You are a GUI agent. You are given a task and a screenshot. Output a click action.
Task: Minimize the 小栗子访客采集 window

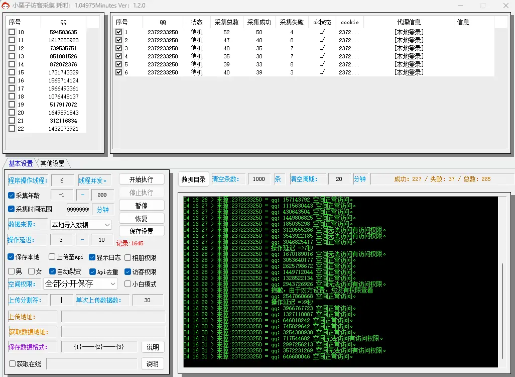(x=460, y=6)
